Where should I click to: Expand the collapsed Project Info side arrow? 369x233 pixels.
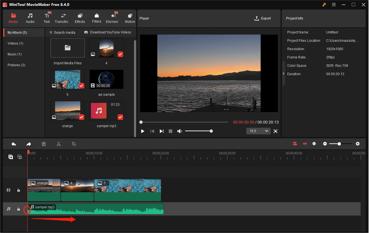pyautogui.click(x=283, y=73)
